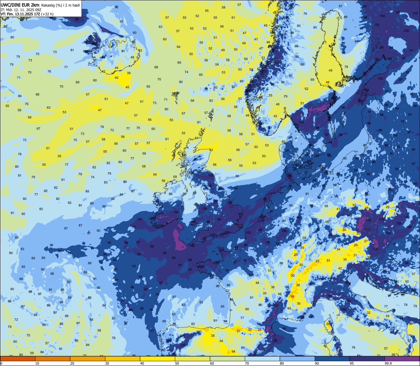The width and height of the screenshot is (420, 366).
Task: Choose the purple legend swatch above 99.9%
Action: tap(402, 358)
